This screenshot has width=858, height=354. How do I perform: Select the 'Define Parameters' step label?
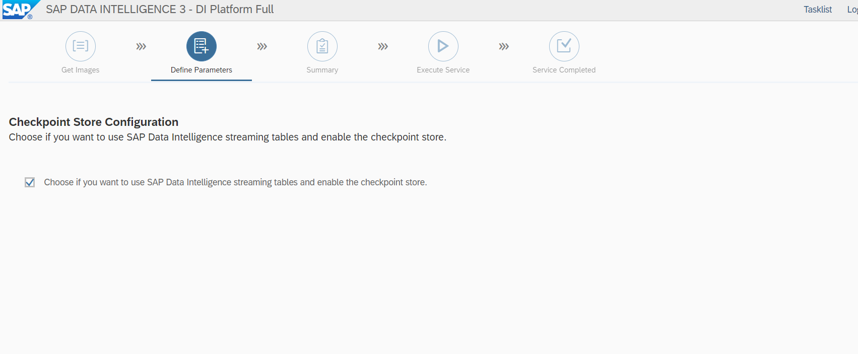[x=202, y=70]
